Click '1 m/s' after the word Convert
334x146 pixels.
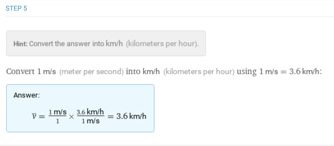[47, 72]
